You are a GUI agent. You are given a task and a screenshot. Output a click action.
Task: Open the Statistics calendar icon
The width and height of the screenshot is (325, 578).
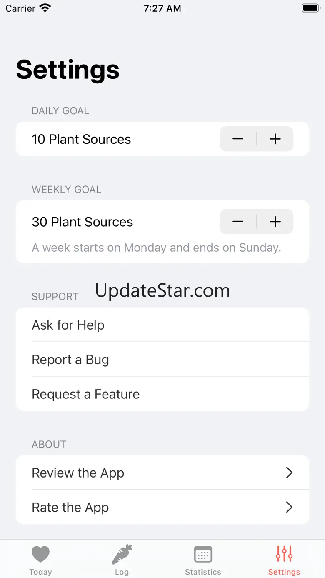(x=203, y=555)
